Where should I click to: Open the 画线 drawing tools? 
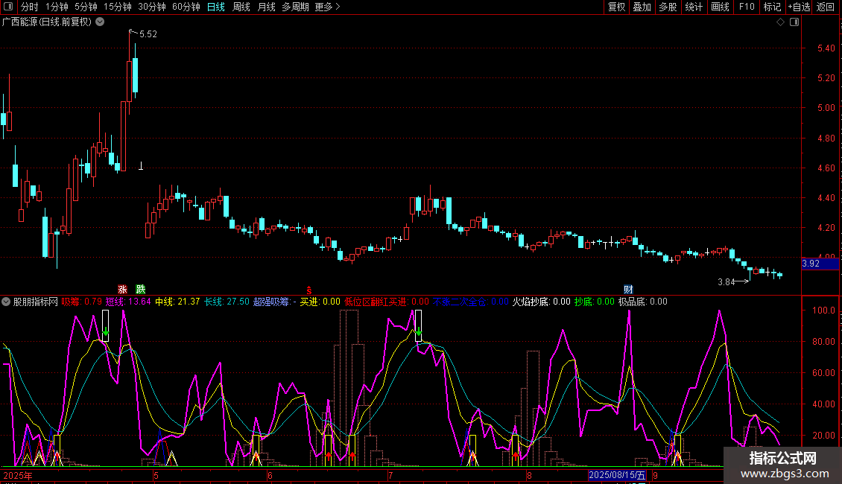(x=720, y=7)
